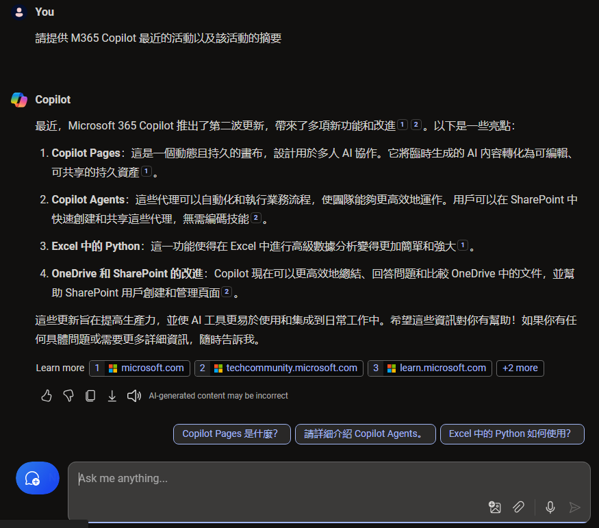Read aloud with the speaker icon

pos(134,396)
